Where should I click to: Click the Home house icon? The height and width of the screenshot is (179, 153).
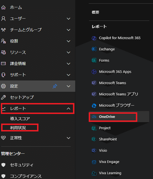point(3,7)
